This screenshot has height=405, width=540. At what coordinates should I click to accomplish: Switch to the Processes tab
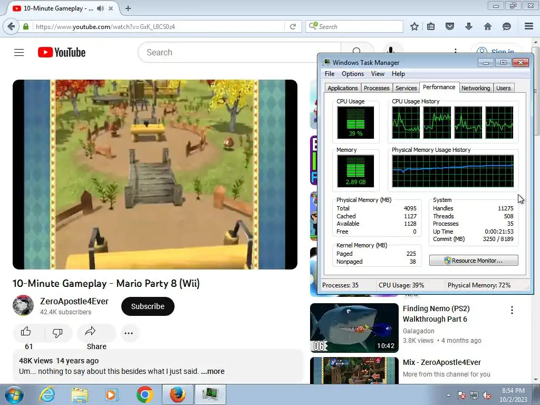point(377,88)
